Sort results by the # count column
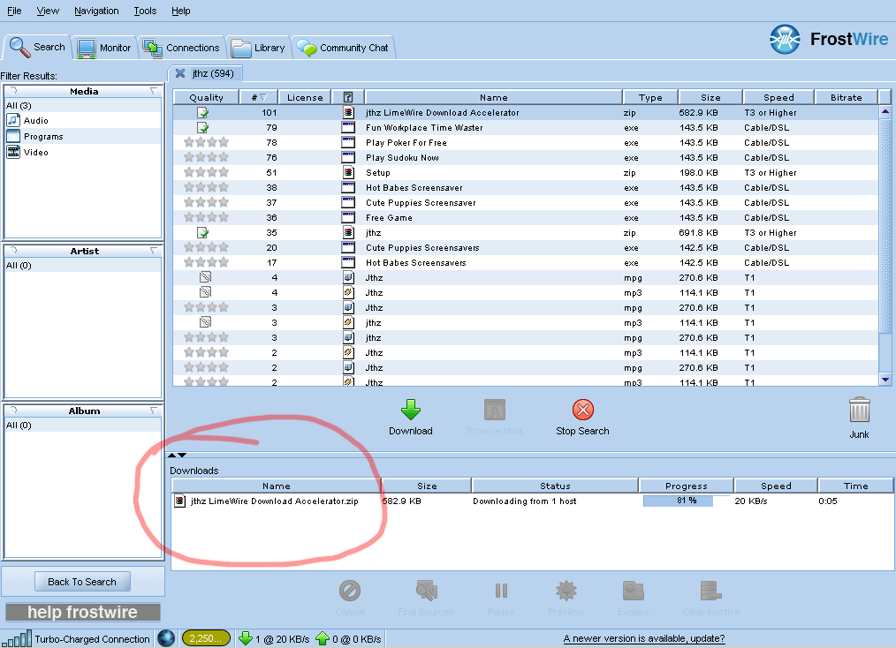The image size is (896, 648). tap(258, 98)
